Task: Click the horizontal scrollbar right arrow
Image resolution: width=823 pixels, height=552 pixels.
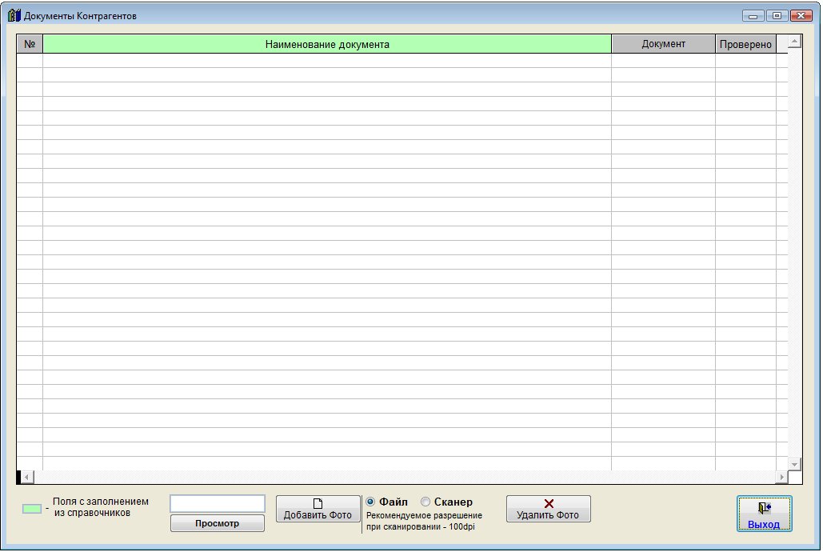Action: click(782, 477)
